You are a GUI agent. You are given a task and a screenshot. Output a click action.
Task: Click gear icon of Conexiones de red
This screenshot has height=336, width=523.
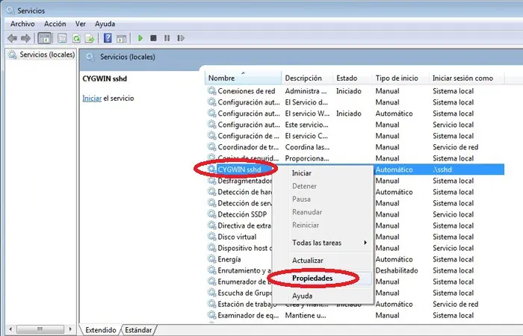(211, 90)
